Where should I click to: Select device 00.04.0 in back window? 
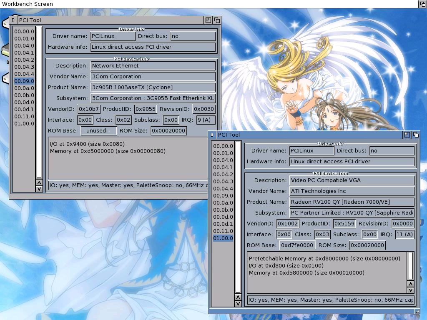[24, 46]
